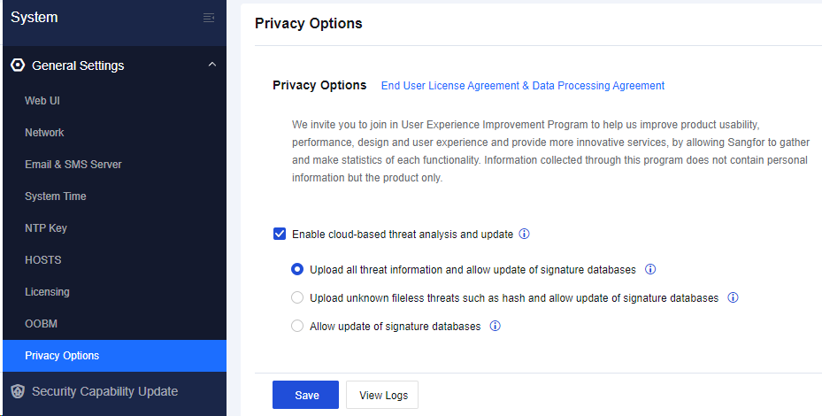Click the General Settings gear icon
The width and height of the screenshot is (822, 416).
(18, 65)
